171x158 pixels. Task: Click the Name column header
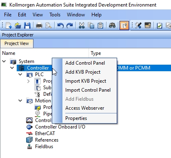(x=9, y=53)
